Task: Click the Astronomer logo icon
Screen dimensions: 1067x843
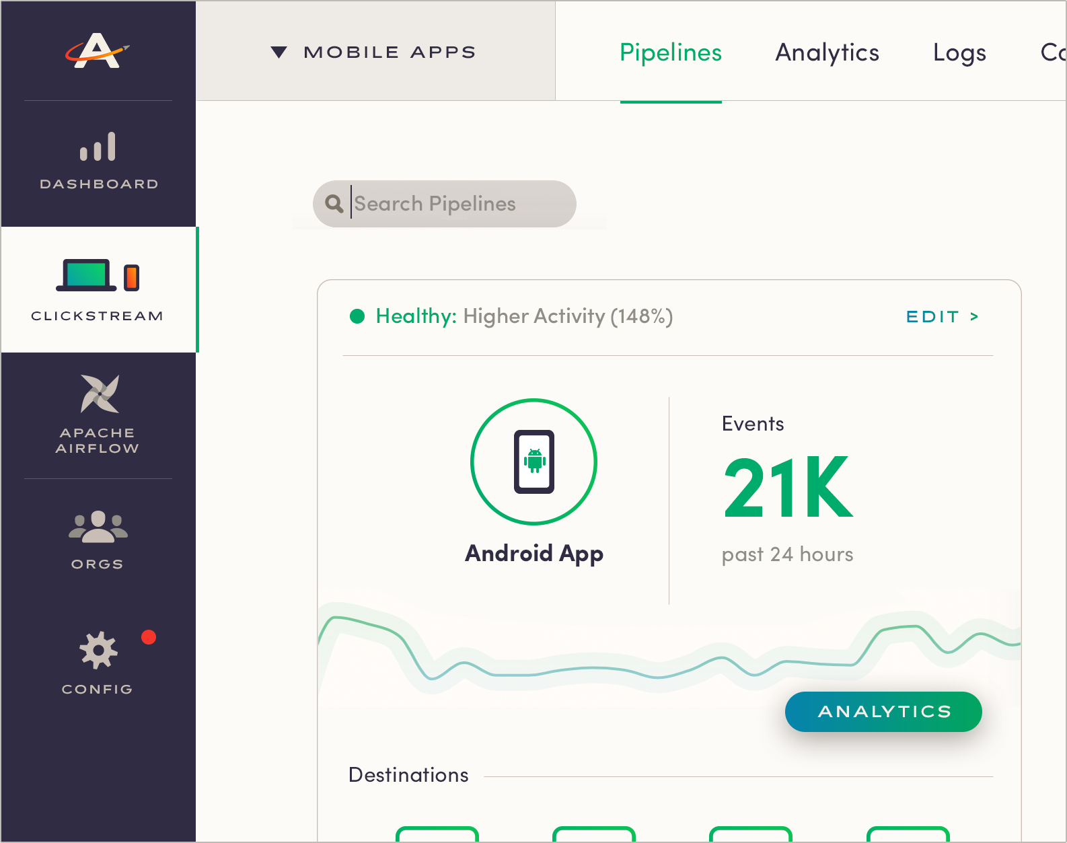Action: [98, 50]
